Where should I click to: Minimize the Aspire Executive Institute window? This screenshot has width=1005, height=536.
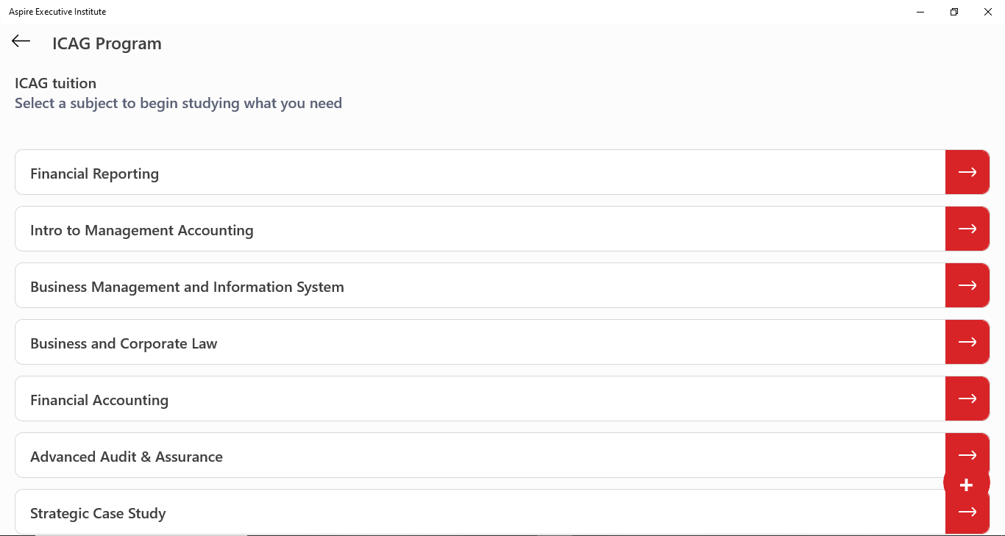point(920,12)
